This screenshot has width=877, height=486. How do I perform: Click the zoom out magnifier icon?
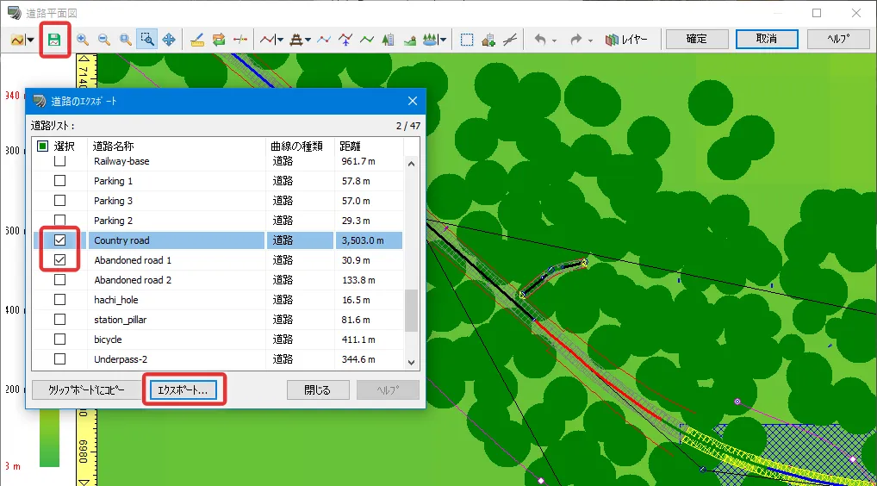(x=104, y=40)
